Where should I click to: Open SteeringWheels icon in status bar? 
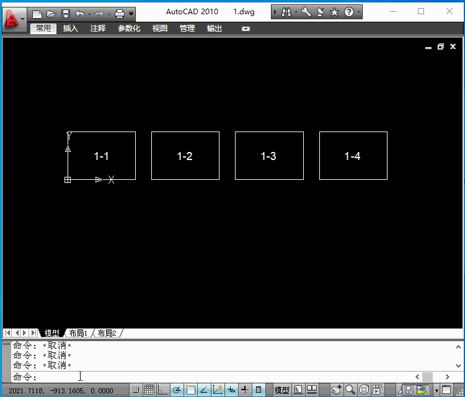(x=364, y=390)
